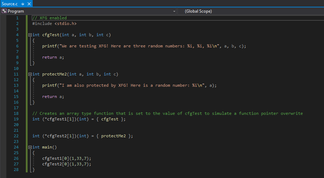Click the protectMe2 function name in its definition on line 11
Image resolution: width=324 pixels, height=178 pixels.
coord(54,74)
